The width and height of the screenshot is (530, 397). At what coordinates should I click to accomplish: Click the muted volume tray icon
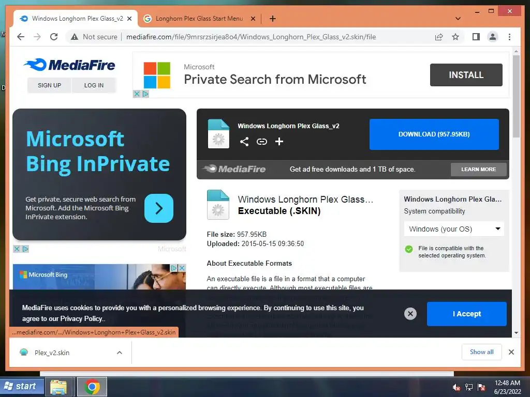tap(457, 387)
